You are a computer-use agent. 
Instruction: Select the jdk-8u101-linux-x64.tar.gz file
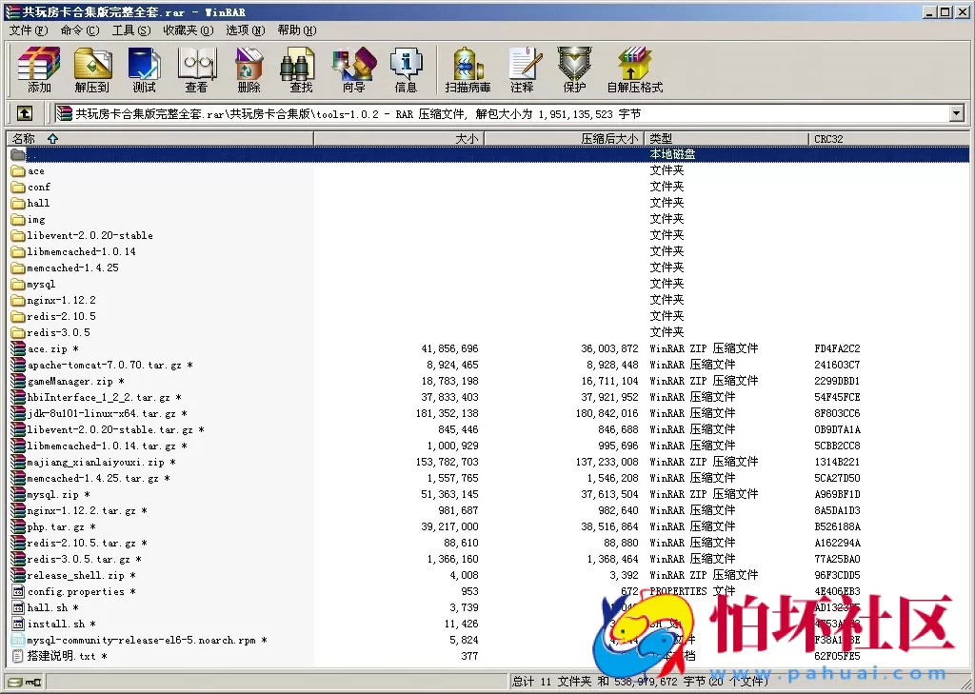[x=102, y=413]
